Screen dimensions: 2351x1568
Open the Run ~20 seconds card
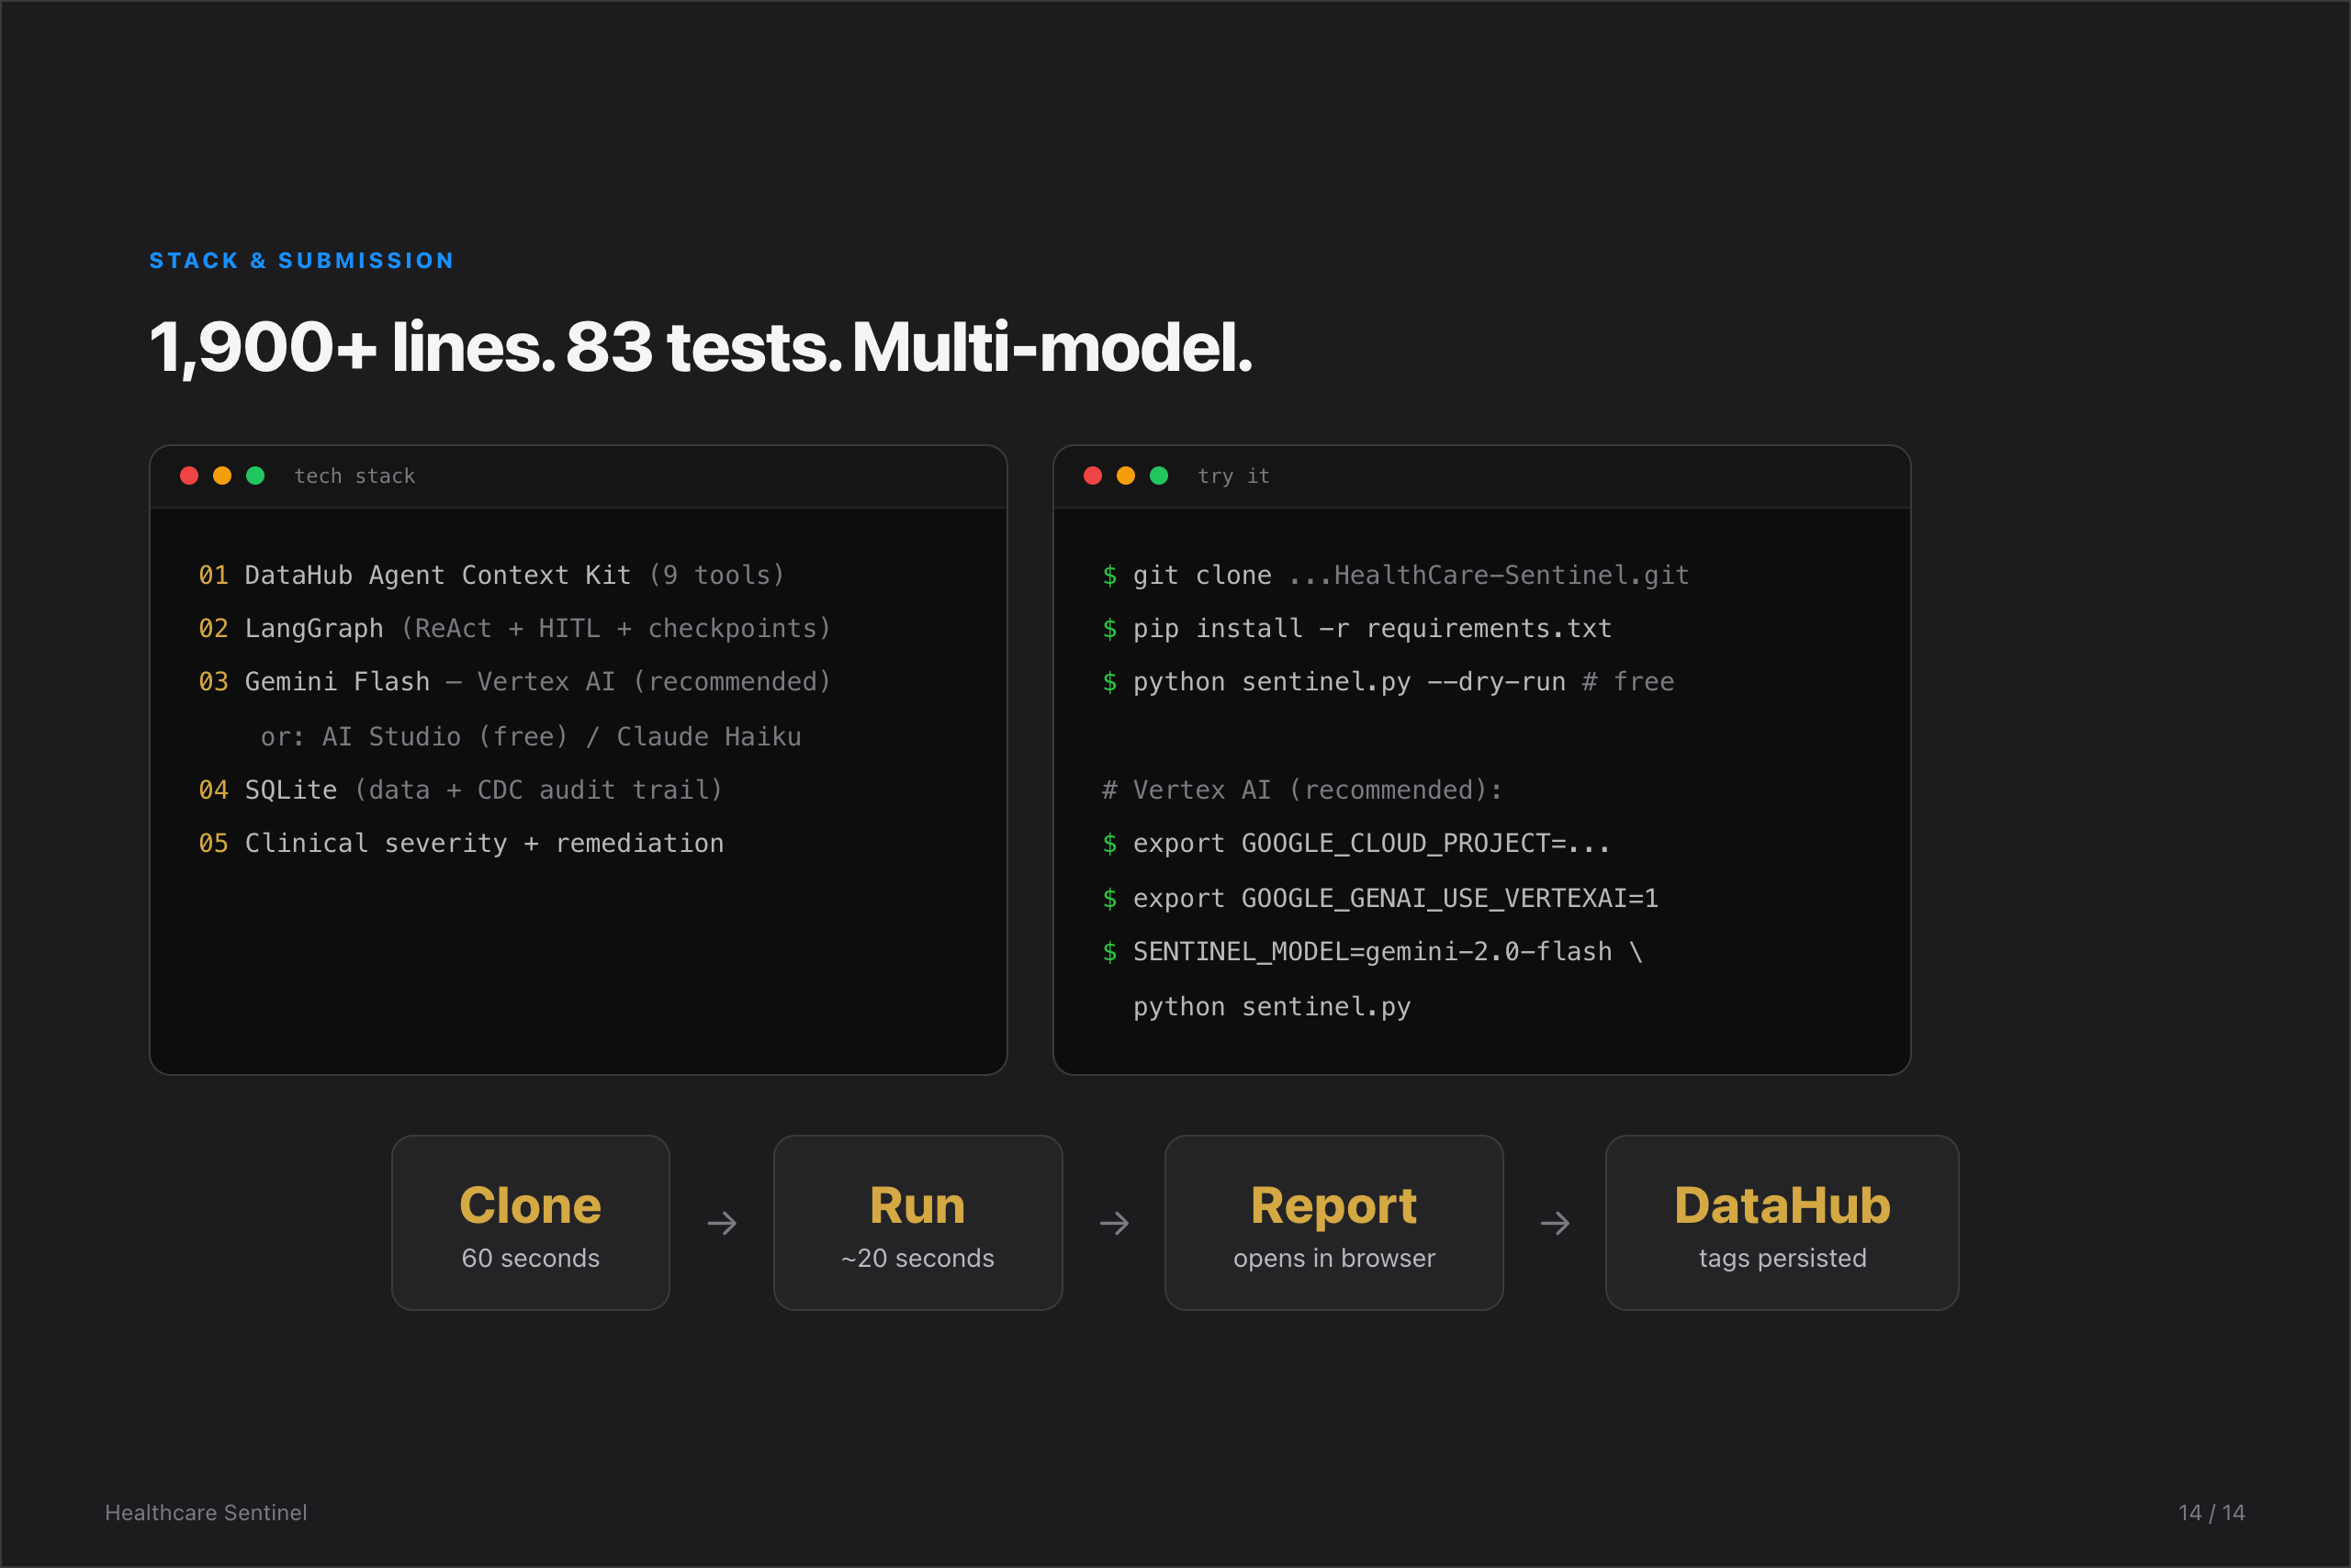click(x=917, y=1222)
